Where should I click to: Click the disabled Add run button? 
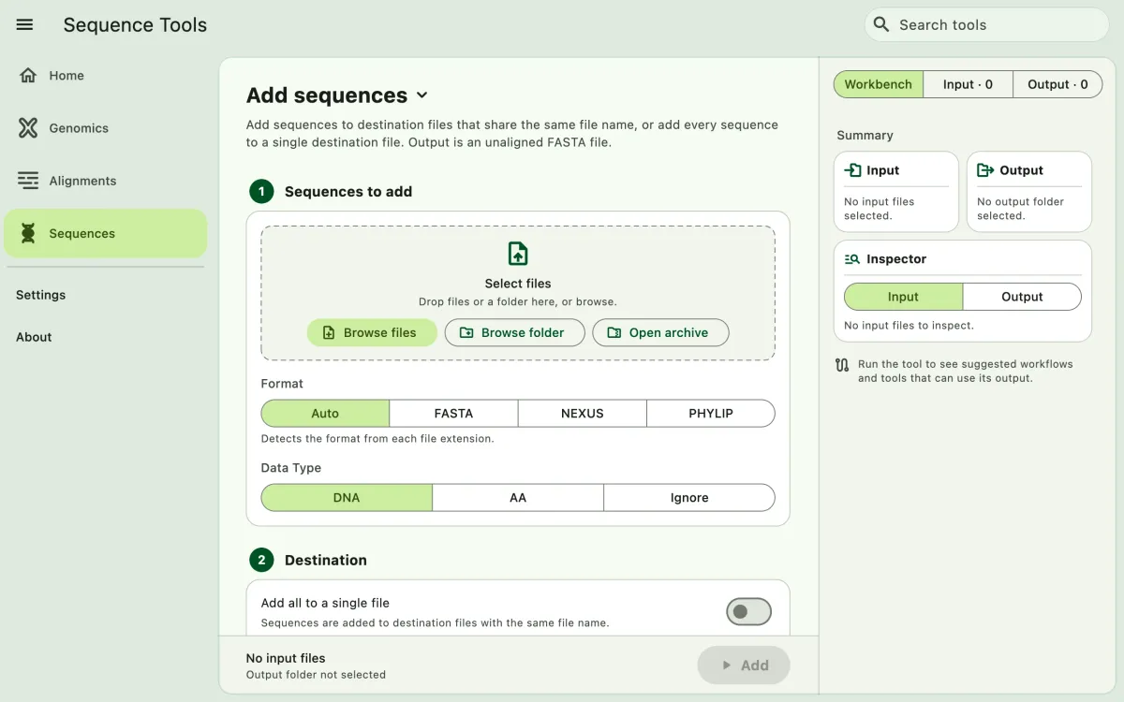click(x=744, y=665)
